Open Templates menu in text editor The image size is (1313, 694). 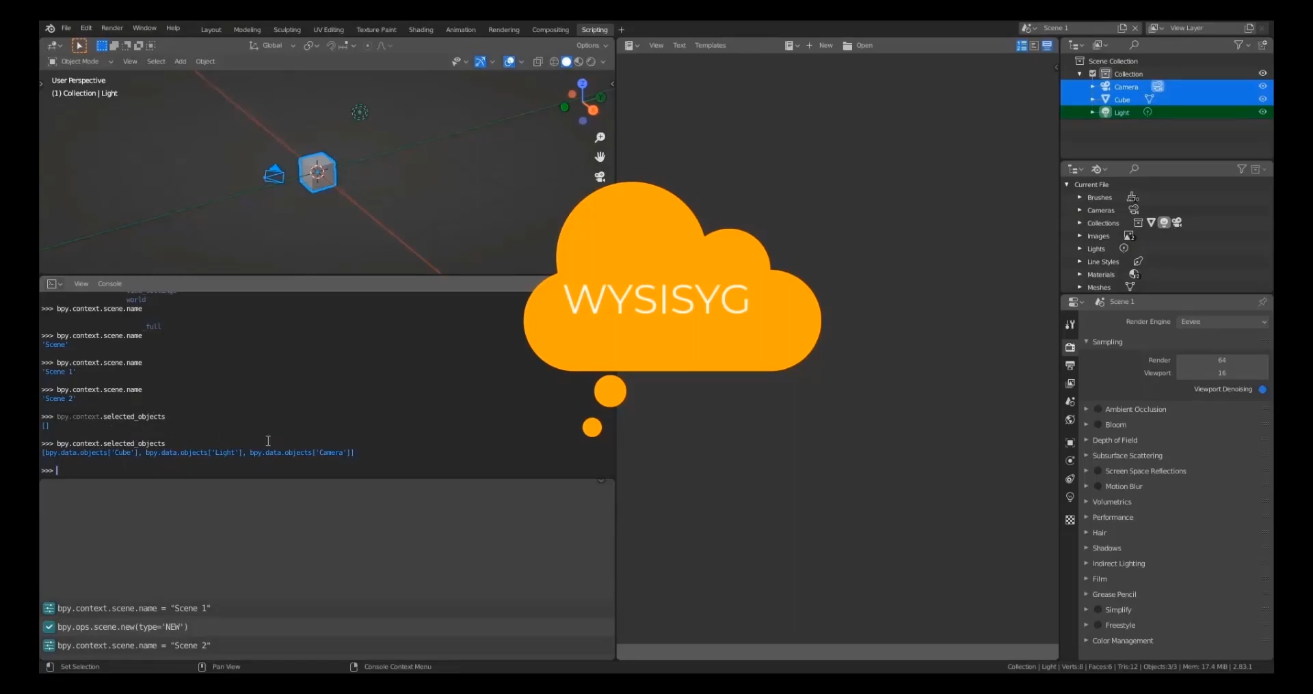710,46
